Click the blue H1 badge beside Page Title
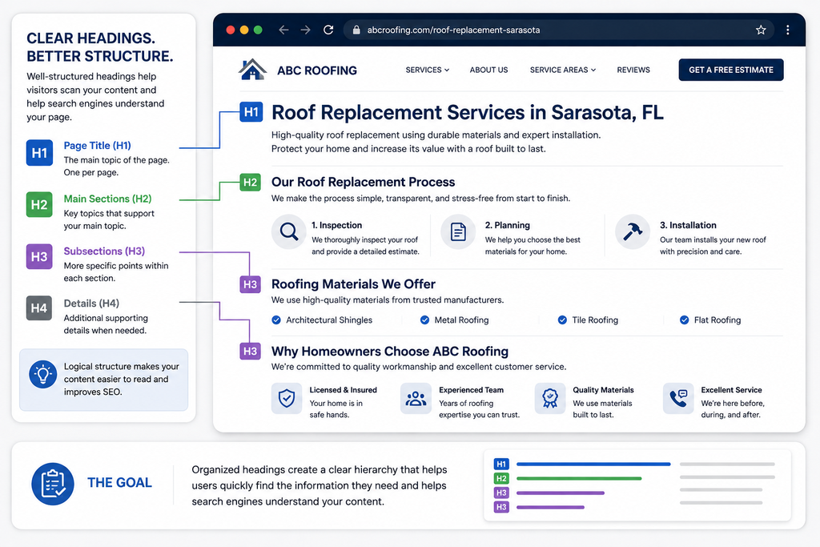 point(40,153)
